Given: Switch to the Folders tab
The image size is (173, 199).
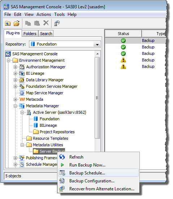Looking at the screenshot, I should [30, 34].
